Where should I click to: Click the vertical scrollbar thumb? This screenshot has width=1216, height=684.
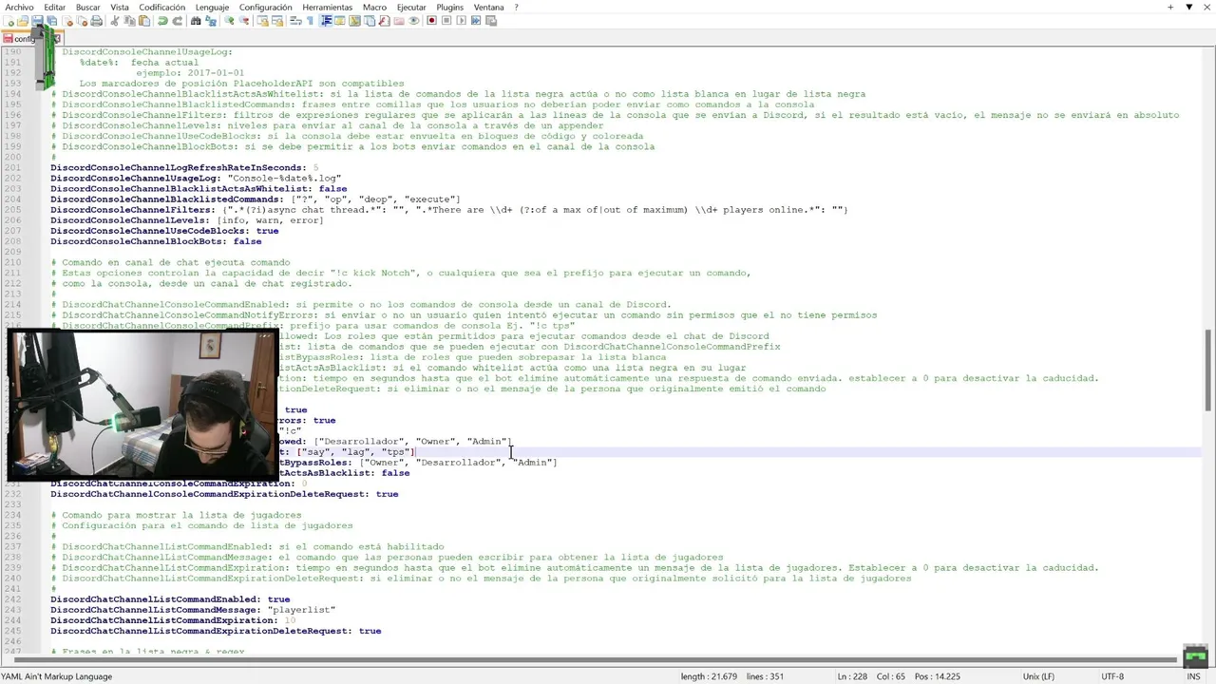1208,370
